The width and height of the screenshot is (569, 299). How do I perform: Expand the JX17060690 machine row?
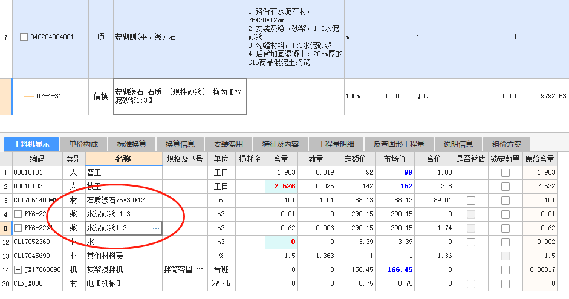click(x=18, y=269)
